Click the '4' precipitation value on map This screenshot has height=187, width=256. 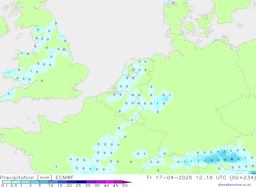click(x=225, y=160)
